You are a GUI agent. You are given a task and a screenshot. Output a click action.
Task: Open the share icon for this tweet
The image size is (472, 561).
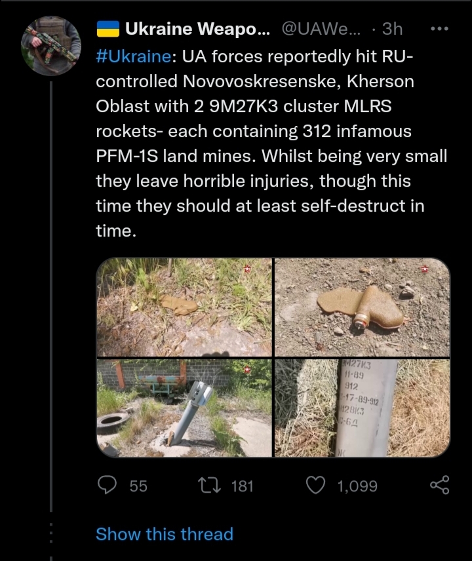tap(439, 485)
